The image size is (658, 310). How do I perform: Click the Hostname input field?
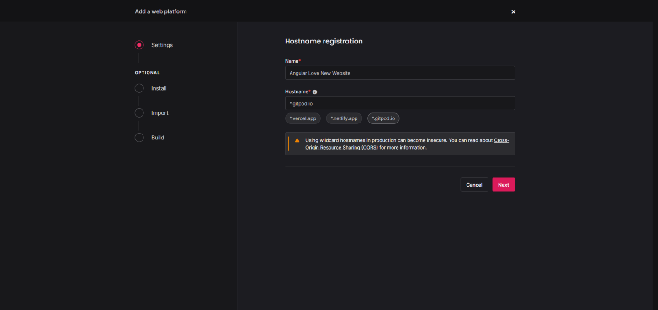coord(400,103)
